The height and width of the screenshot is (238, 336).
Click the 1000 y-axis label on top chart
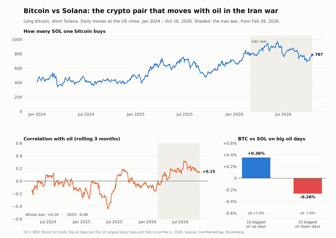17,40
